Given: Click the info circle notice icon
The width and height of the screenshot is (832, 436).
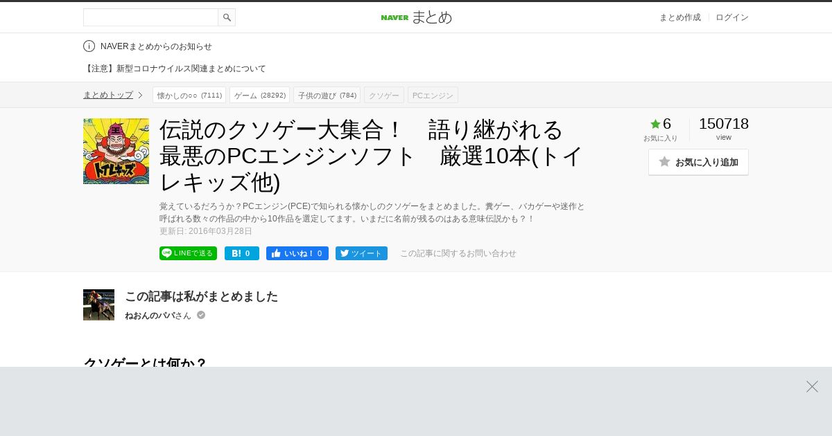Looking at the screenshot, I should tap(89, 46).
